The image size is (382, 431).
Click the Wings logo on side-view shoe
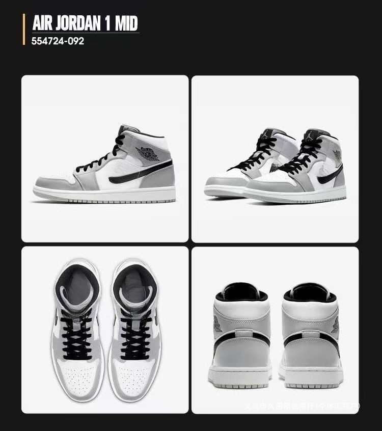point(148,154)
